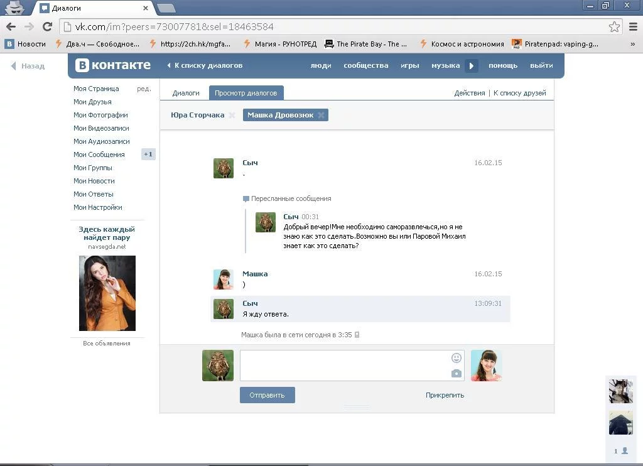
Task: Show hidden bookmarks with double chevron
Action: point(633,44)
